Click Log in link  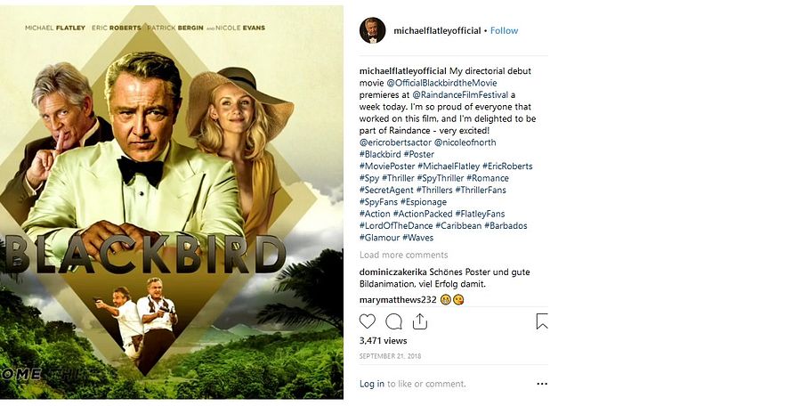pos(372,384)
